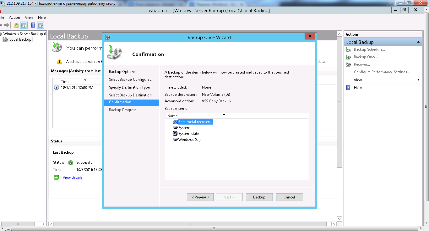Click the green arrow icon beside View details

pyautogui.click(x=57, y=177)
